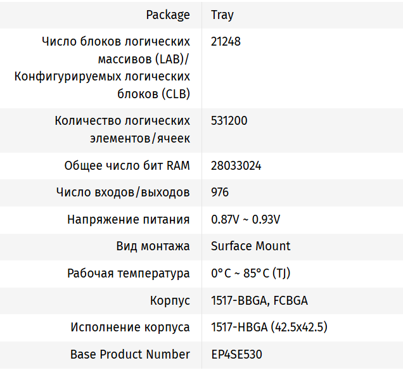Click the "Количество логических элементов/ячеек" label
Viewport: 403px width, 370px height.
[122, 129]
